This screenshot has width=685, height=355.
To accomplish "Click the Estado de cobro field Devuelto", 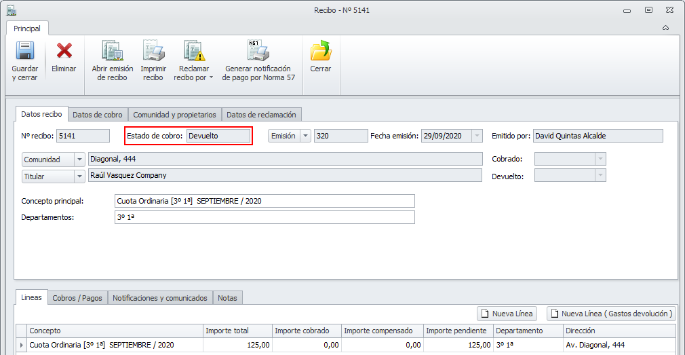I will pyautogui.click(x=218, y=136).
